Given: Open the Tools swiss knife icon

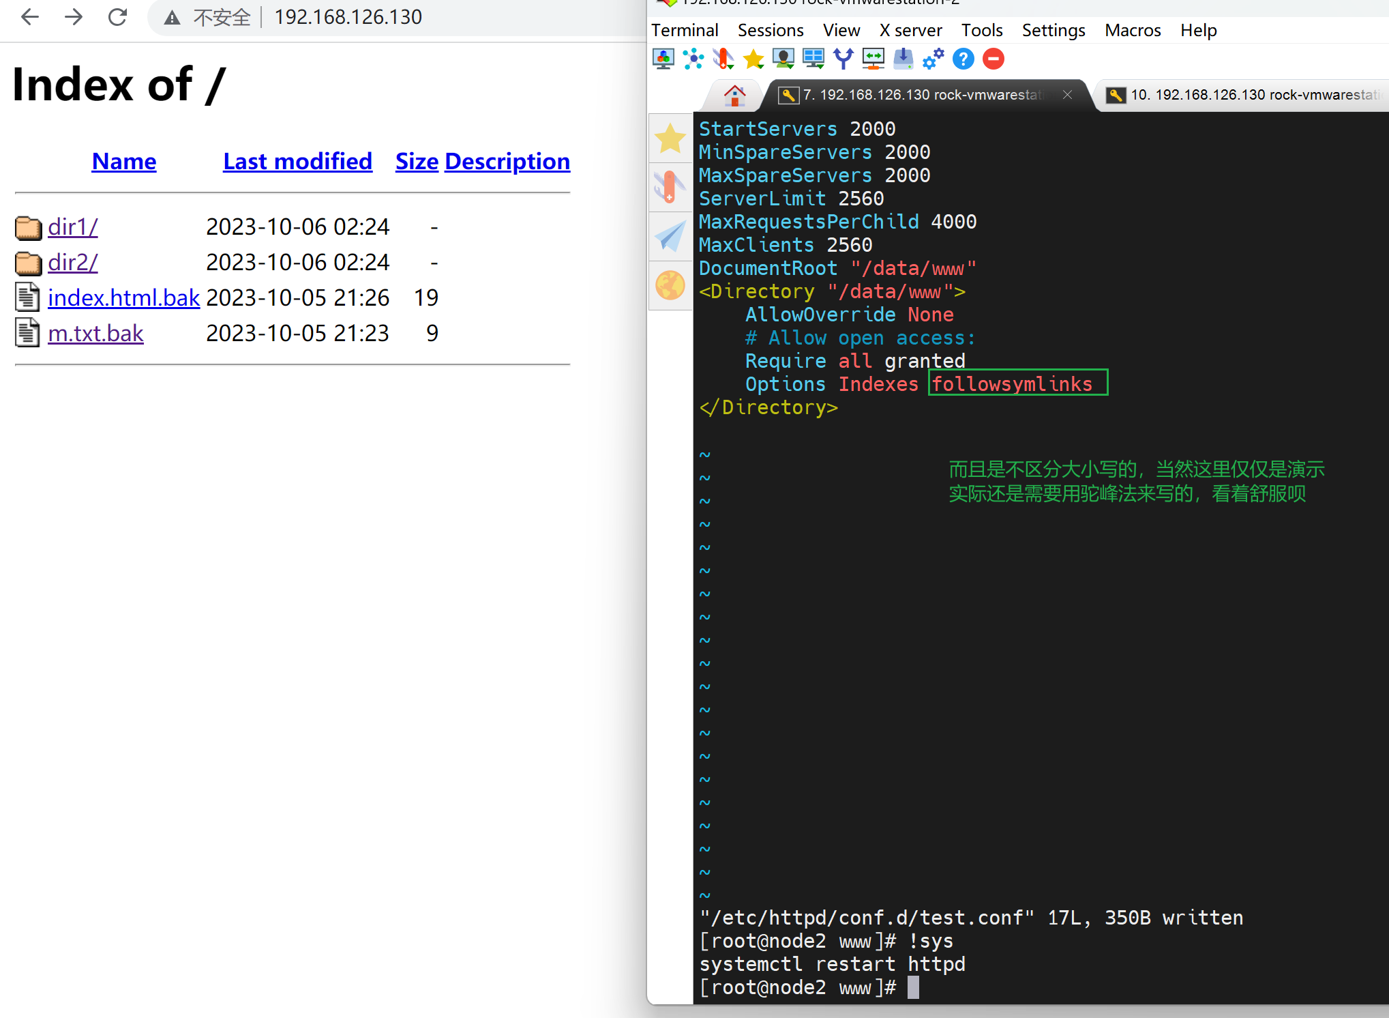Looking at the screenshot, I should (x=723, y=59).
